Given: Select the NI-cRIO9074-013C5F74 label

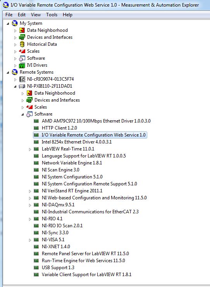Looking at the screenshot, I should pyautogui.click(x=50, y=79).
